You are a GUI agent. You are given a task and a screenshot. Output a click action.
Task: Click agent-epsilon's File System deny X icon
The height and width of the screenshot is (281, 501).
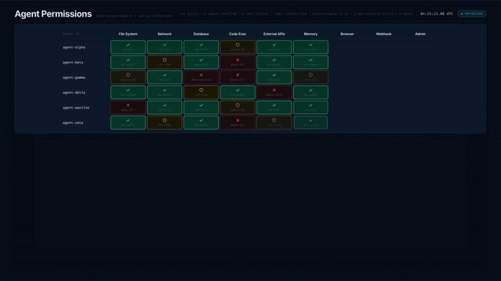(x=128, y=105)
